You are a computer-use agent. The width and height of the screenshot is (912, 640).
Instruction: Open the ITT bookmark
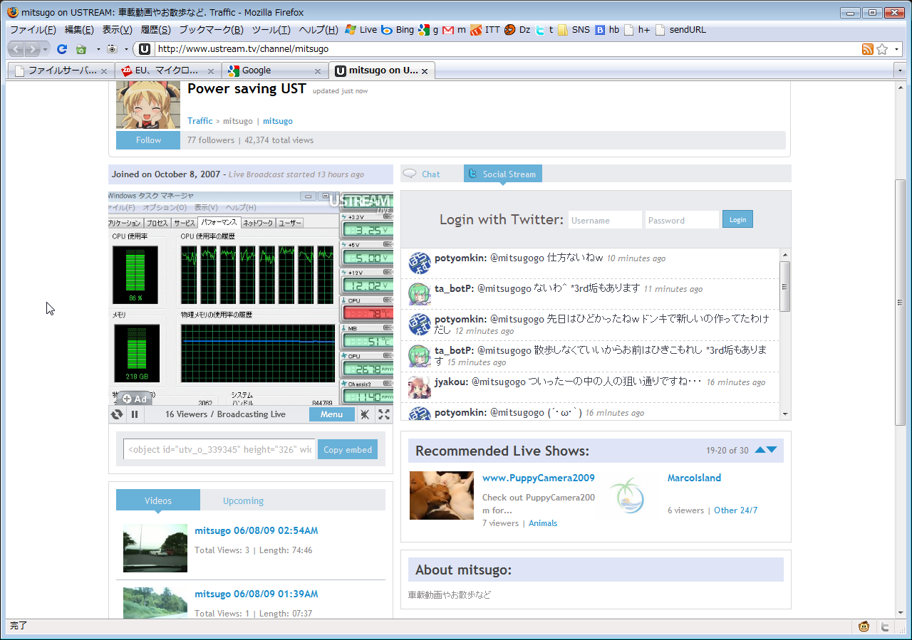(x=485, y=30)
